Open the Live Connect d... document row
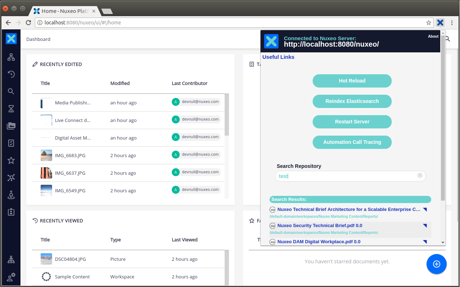Viewport: 460px width, 287px height. 128,120
